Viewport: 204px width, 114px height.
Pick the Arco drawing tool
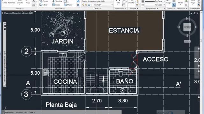pos(28,2)
